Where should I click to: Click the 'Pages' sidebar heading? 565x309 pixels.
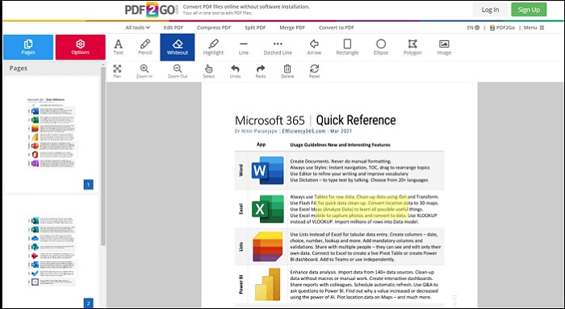(x=19, y=68)
